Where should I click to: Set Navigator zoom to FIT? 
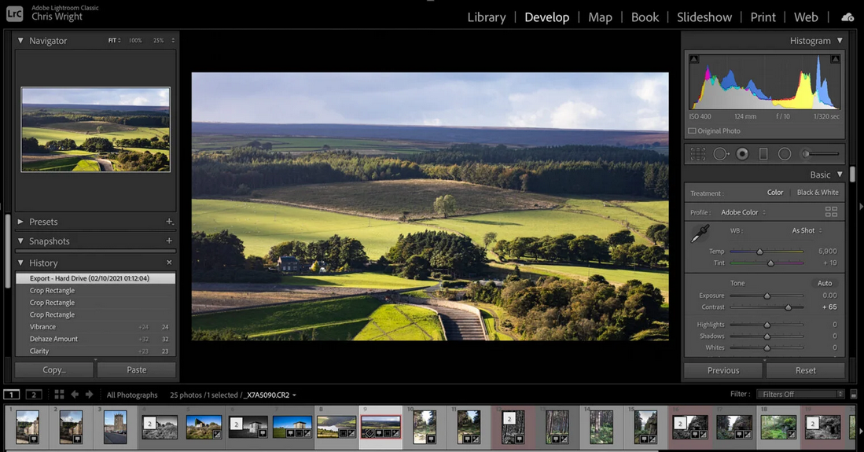pyautogui.click(x=112, y=41)
